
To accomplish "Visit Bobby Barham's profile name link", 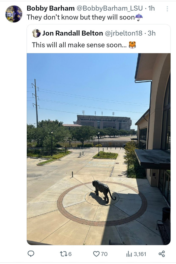I will tap(51, 8).
